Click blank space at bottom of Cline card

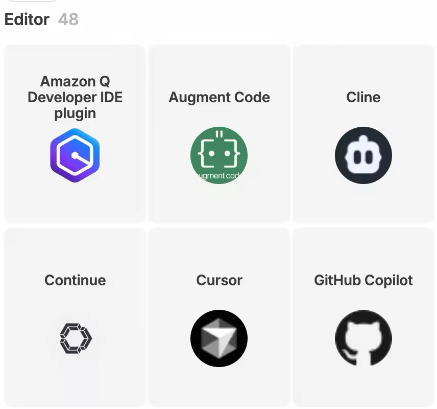[363, 204]
